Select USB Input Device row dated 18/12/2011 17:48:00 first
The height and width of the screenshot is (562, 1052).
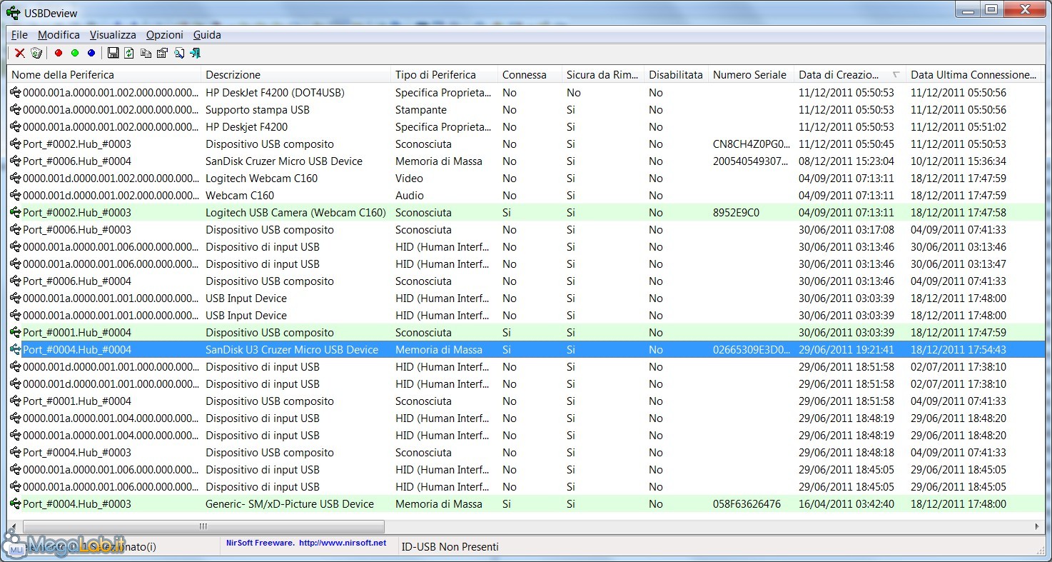tap(525, 298)
